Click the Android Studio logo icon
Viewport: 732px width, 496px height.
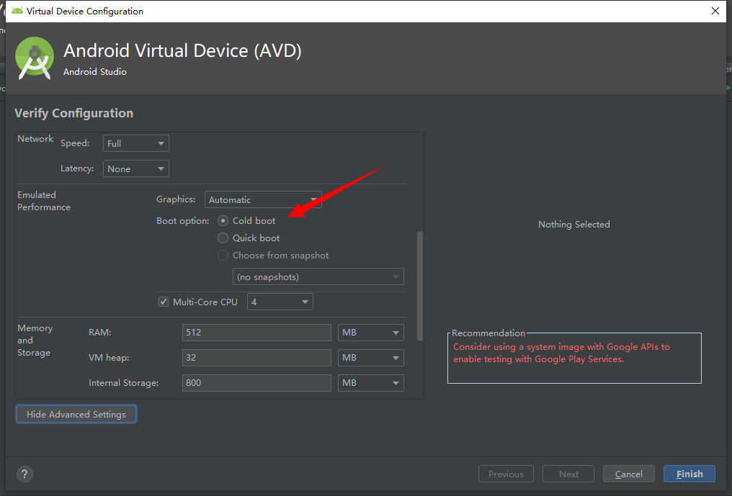pyautogui.click(x=34, y=58)
